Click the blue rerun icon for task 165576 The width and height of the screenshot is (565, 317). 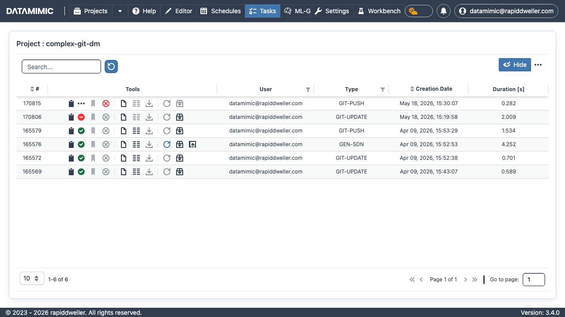point(167,144)
